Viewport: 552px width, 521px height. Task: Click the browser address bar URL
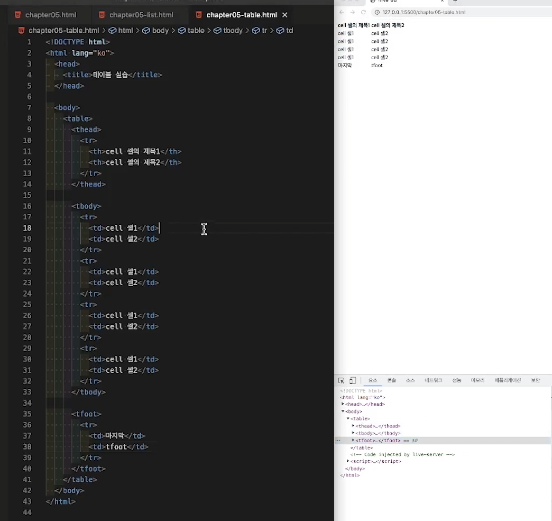tap(424, 12)
